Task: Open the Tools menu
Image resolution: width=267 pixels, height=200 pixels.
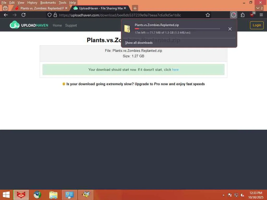Action: [x=63, y=3]
